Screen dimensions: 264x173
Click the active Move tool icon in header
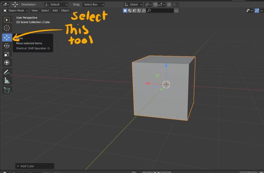15,5
